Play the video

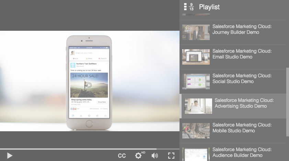[10, 156]
